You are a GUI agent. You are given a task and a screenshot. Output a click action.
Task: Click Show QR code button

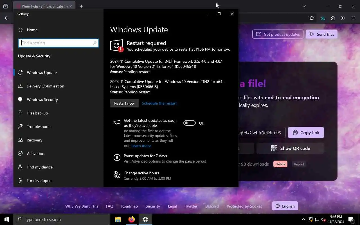click(x=290, y=148)
